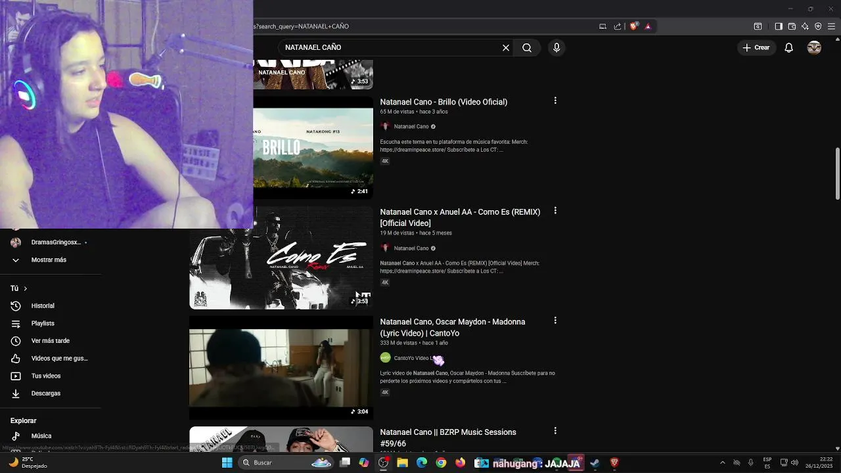
Task: Click the Madonna video thumbnail
Action: tap(281, 368)
